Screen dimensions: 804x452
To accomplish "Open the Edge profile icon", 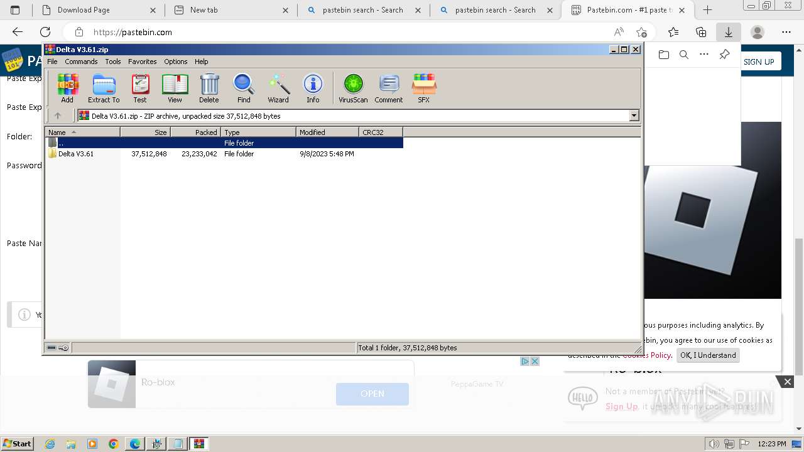I will (x=758, y=32).
